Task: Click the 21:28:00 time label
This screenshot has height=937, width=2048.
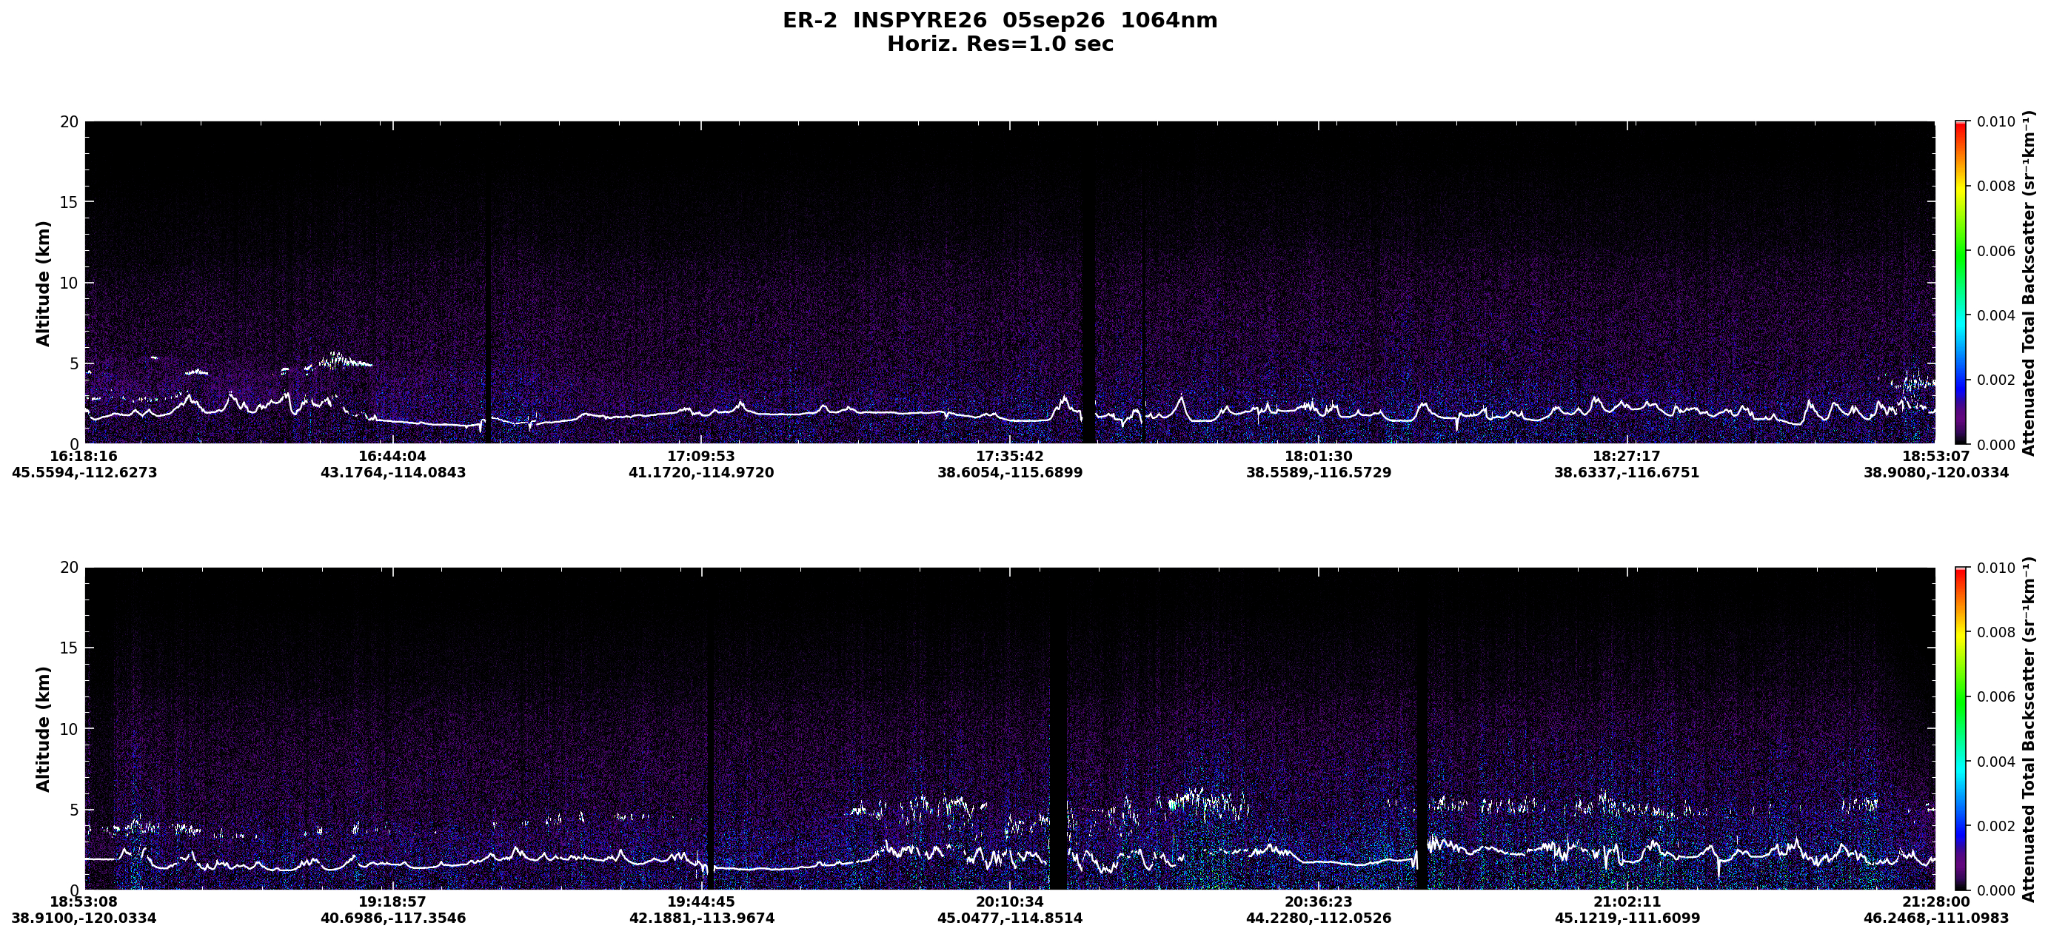Action: tap(1935, 902)
